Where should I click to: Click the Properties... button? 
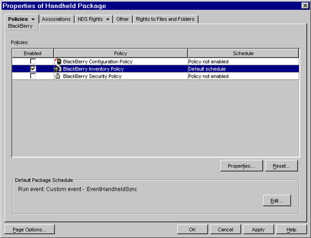coord(241,166)
